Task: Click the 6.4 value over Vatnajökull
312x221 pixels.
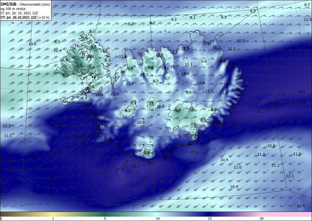Action: (x=178, y=110)
